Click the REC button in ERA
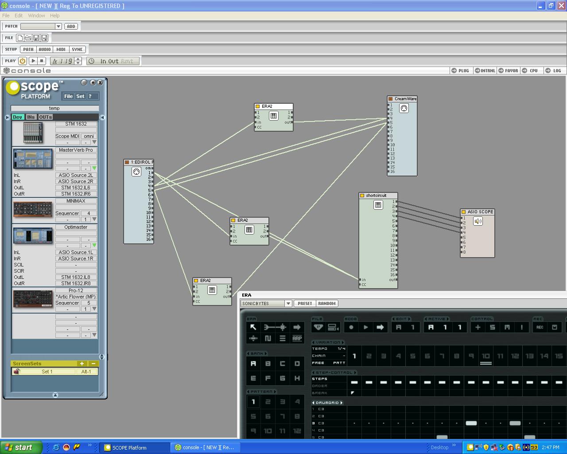Viewport: 567px width, 454px height. [540, 327]
